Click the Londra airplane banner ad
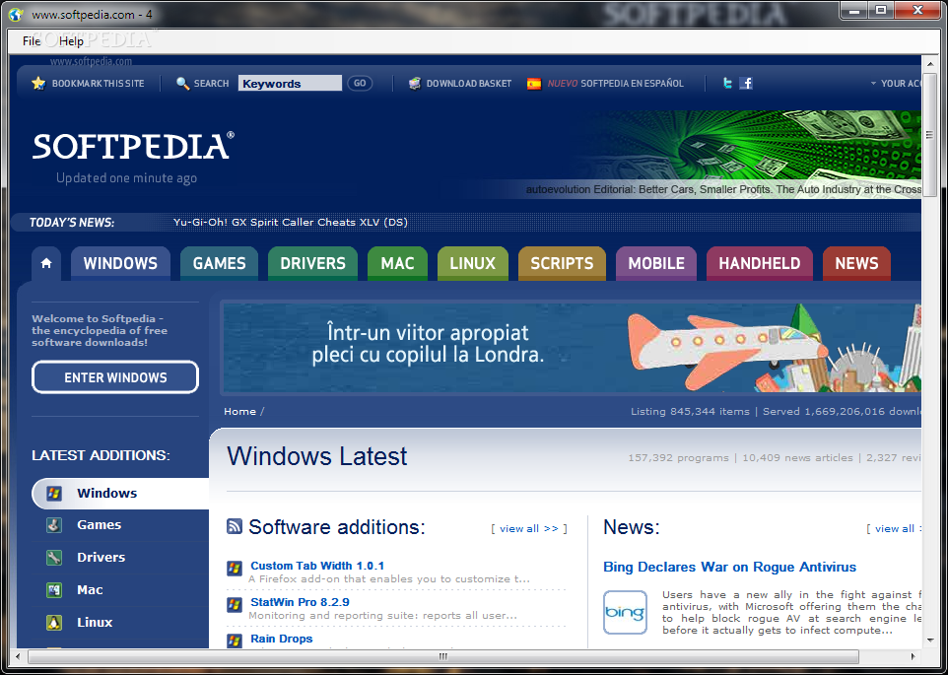Viewport: 948px width, 675px height. (572, 348)
